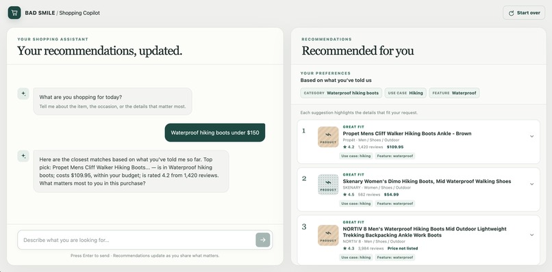Click the 'What are you shopping for today?' message
This screenshot has width=552, height=272.
coord(112,101)
